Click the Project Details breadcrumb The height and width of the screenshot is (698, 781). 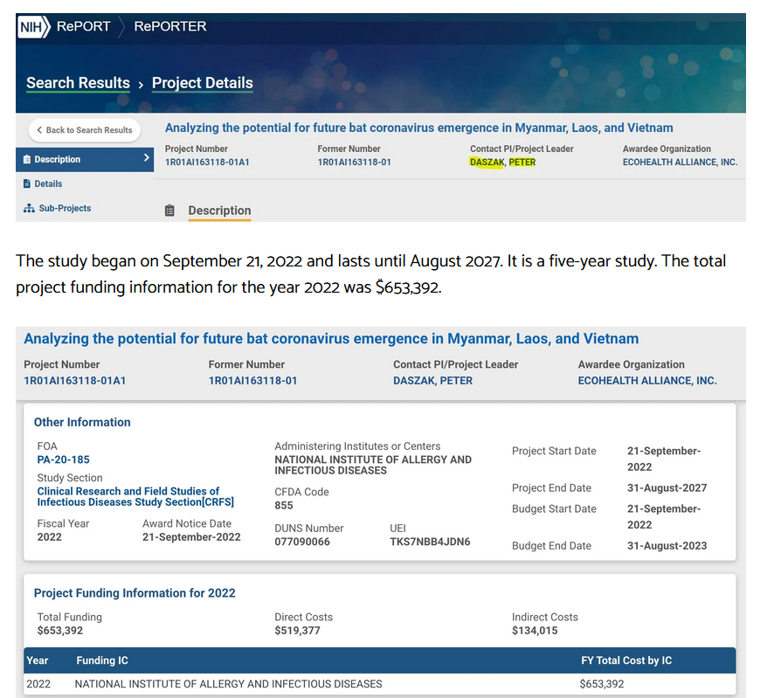(202, 83)
